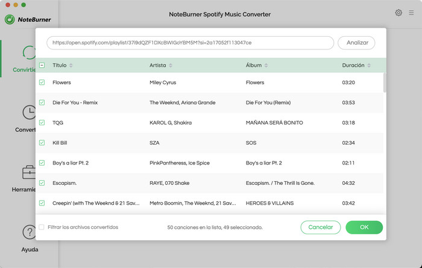Image resolution: width=422 pixels, height=268 pixels.
Task: Click the Cancelar button
Action: [321, 227]
